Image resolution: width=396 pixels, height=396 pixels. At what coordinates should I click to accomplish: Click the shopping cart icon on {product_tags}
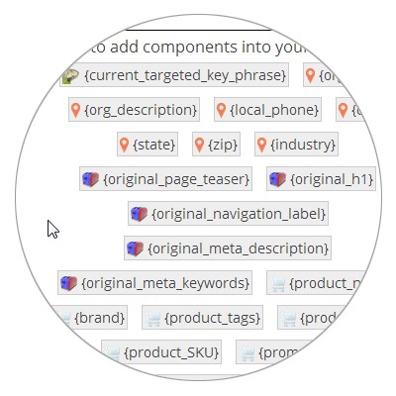point(153,319)
